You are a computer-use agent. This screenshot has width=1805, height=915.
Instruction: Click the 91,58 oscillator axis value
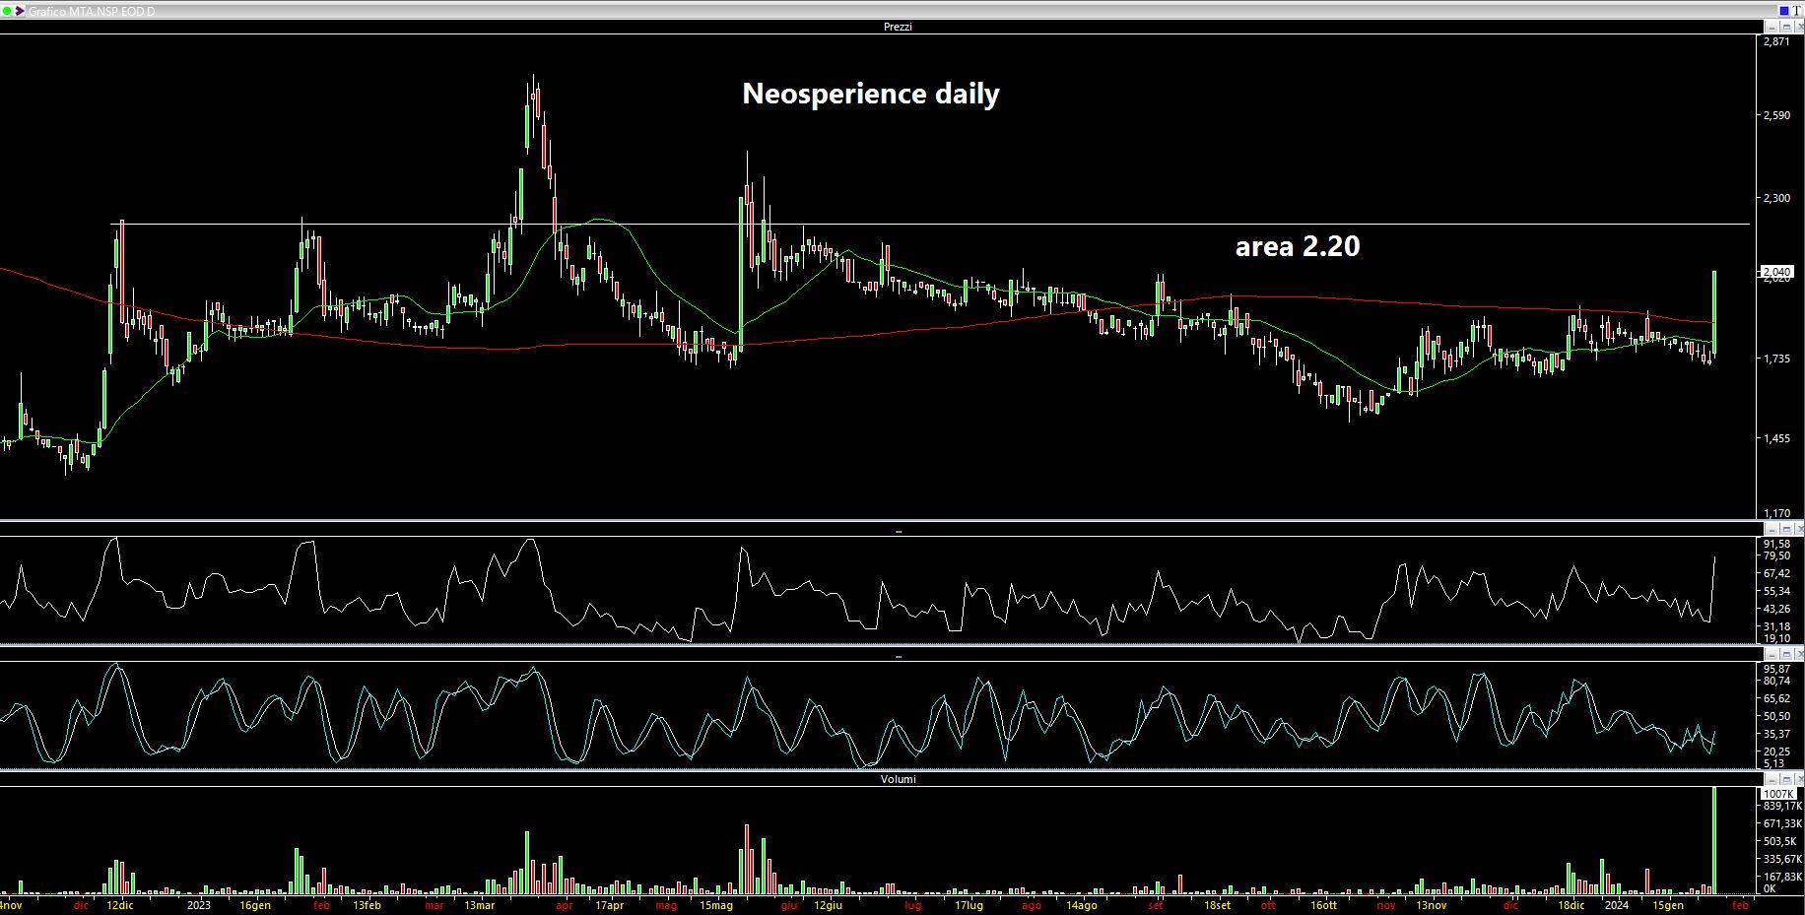(x=1776, y=544)
